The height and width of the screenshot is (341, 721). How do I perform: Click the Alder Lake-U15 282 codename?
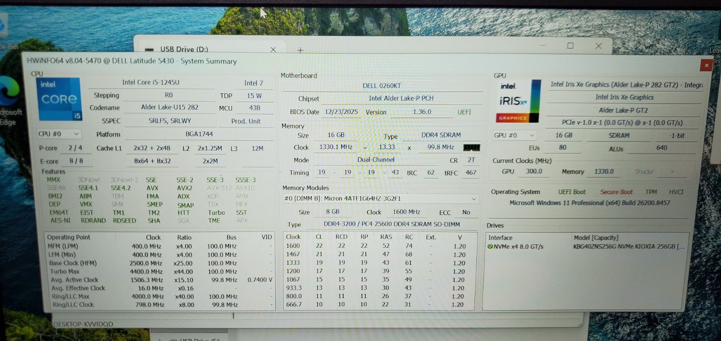[x=169, y=107]
